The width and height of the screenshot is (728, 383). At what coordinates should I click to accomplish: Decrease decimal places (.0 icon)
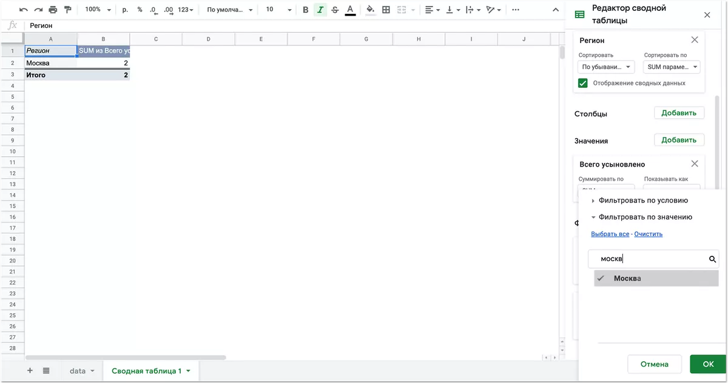[x=153, y=10]
